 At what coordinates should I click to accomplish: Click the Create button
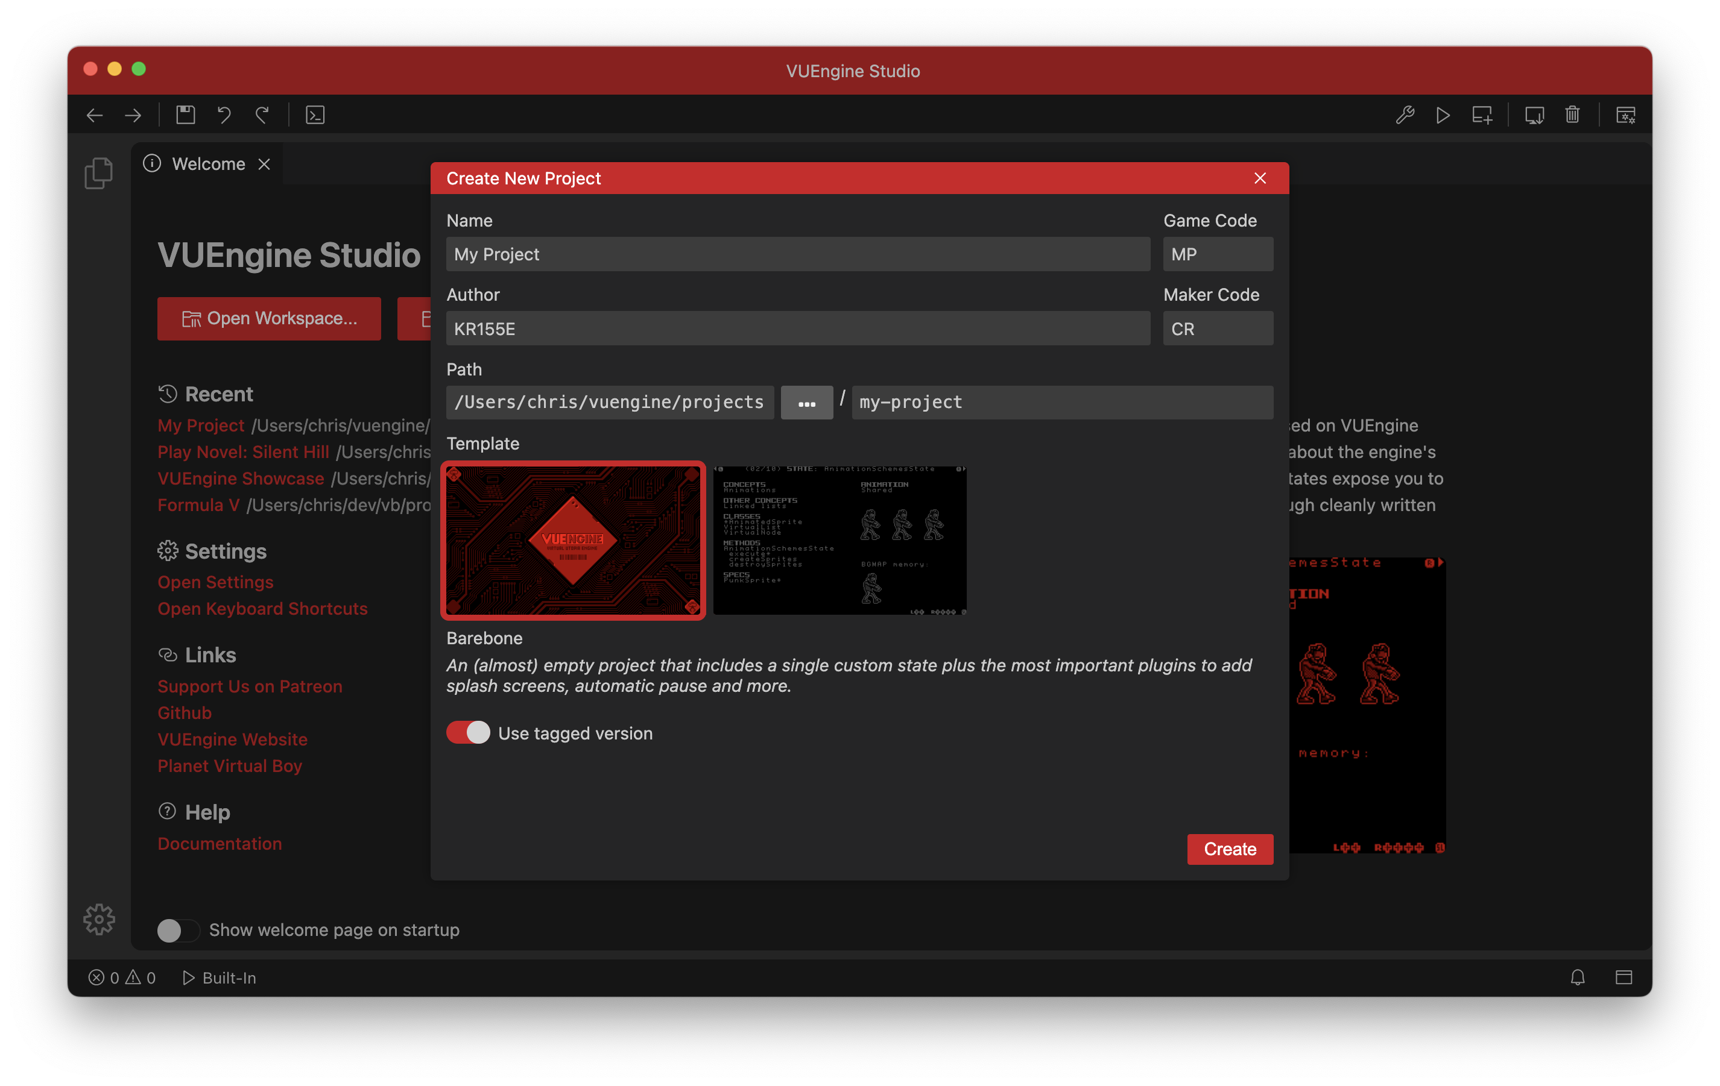coord(1229,849)
